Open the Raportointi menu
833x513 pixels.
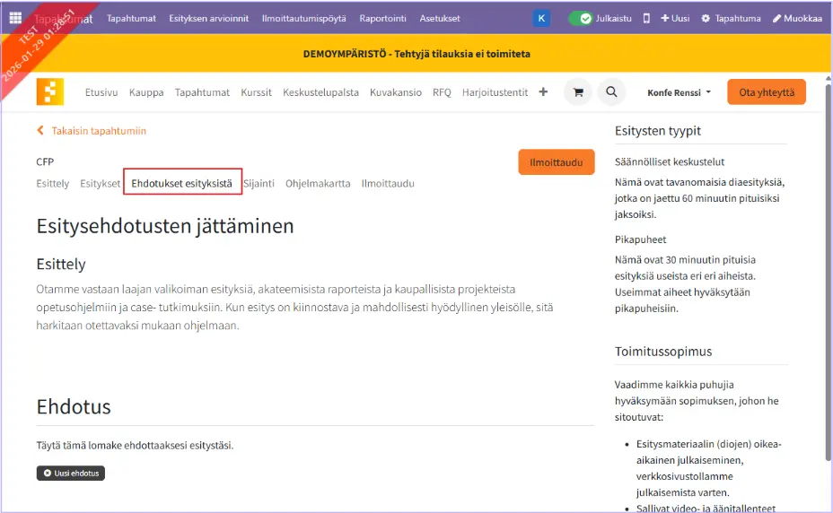click(x=382, y=18)
